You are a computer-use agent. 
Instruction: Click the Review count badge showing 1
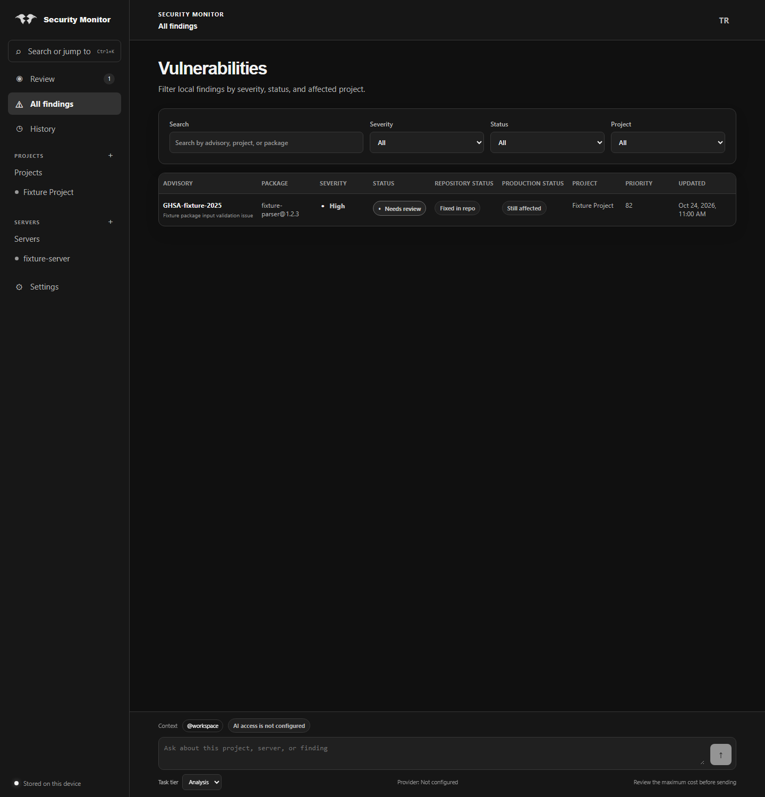109,79
